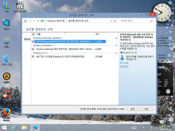Launch AIMP3 from the desktop
Screen dimensions: 175x131
pos(7,78)
